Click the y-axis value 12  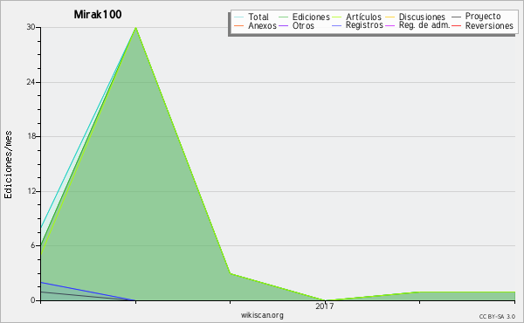pyautogui.click(x=31, y=191)
